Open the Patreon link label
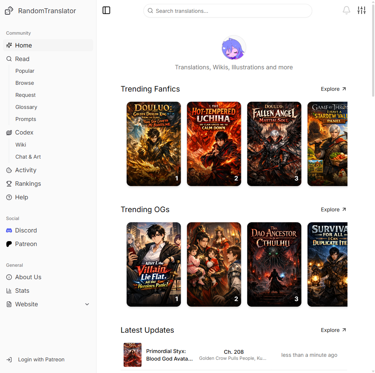The height and width of the screenshot is (373, 375). point(26,244)
